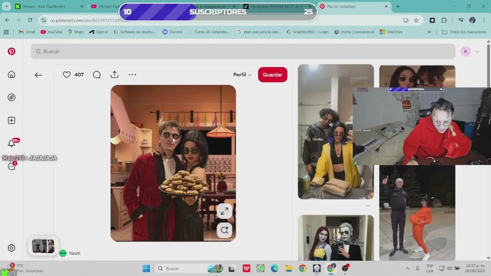The image size is (491, 276).
Task: Click the browser back arrow
Action: [7, 20]
